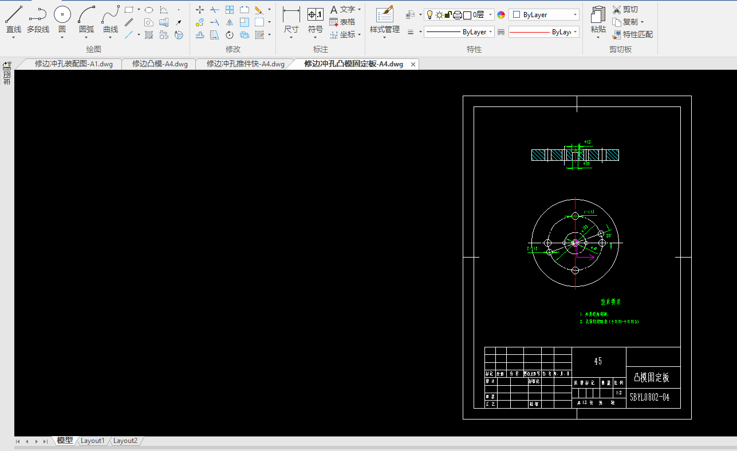Switch to 修边凸模-A4.dwg tab
This screenshot has height=451, width=737.
160,64
